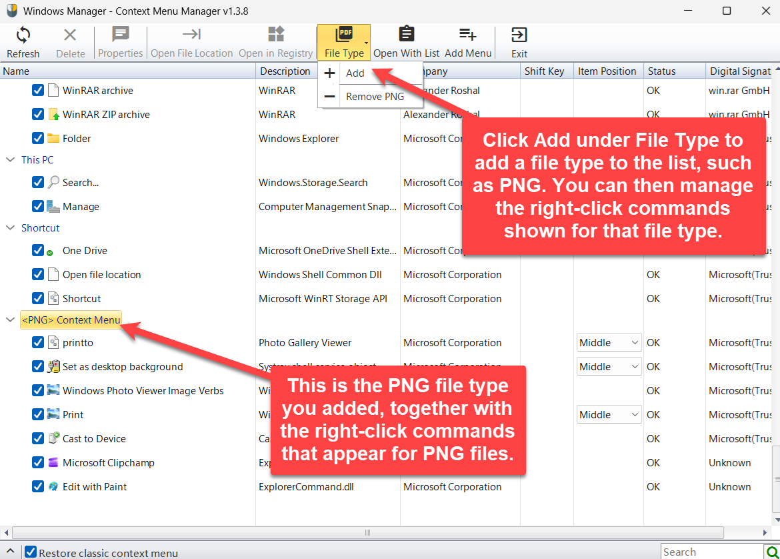The width and height of the screenshot is (780, 559).
Task: Click the horizontal scrollbar thumb
Action: pos(367,532)
